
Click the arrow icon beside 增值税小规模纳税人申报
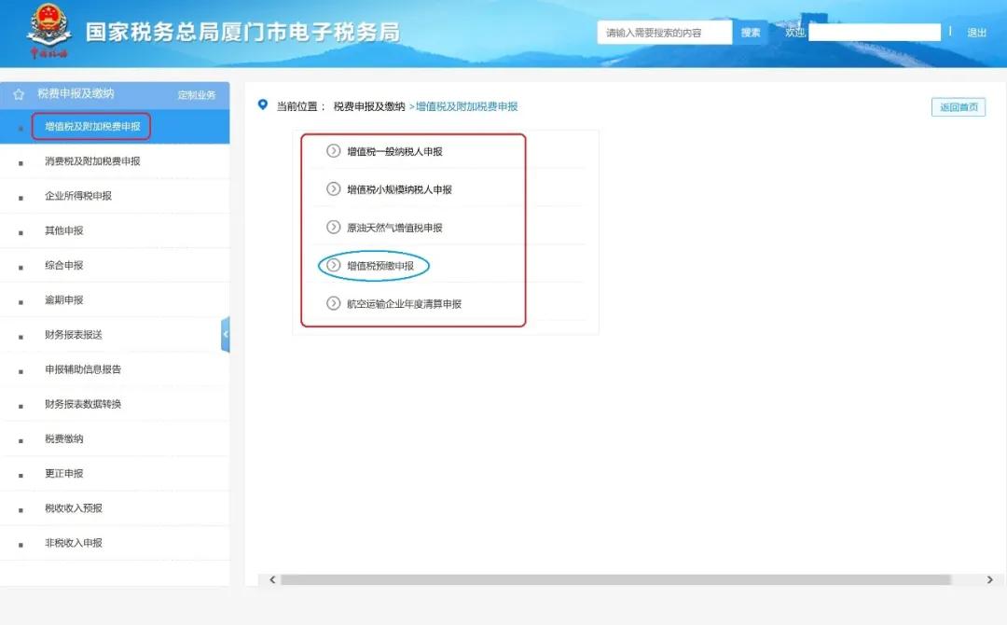tap(334, 189)
